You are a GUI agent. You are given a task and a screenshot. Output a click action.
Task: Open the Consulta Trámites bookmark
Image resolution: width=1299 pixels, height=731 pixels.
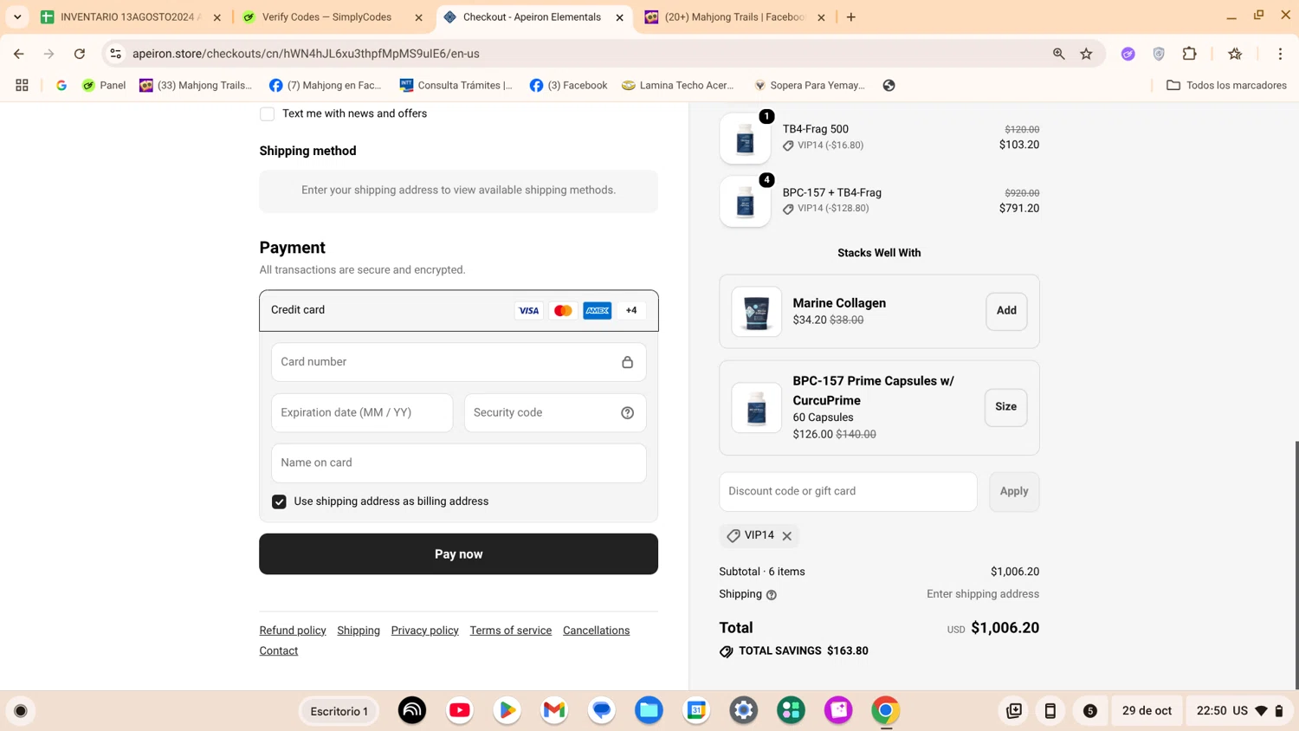click(456, 85)
